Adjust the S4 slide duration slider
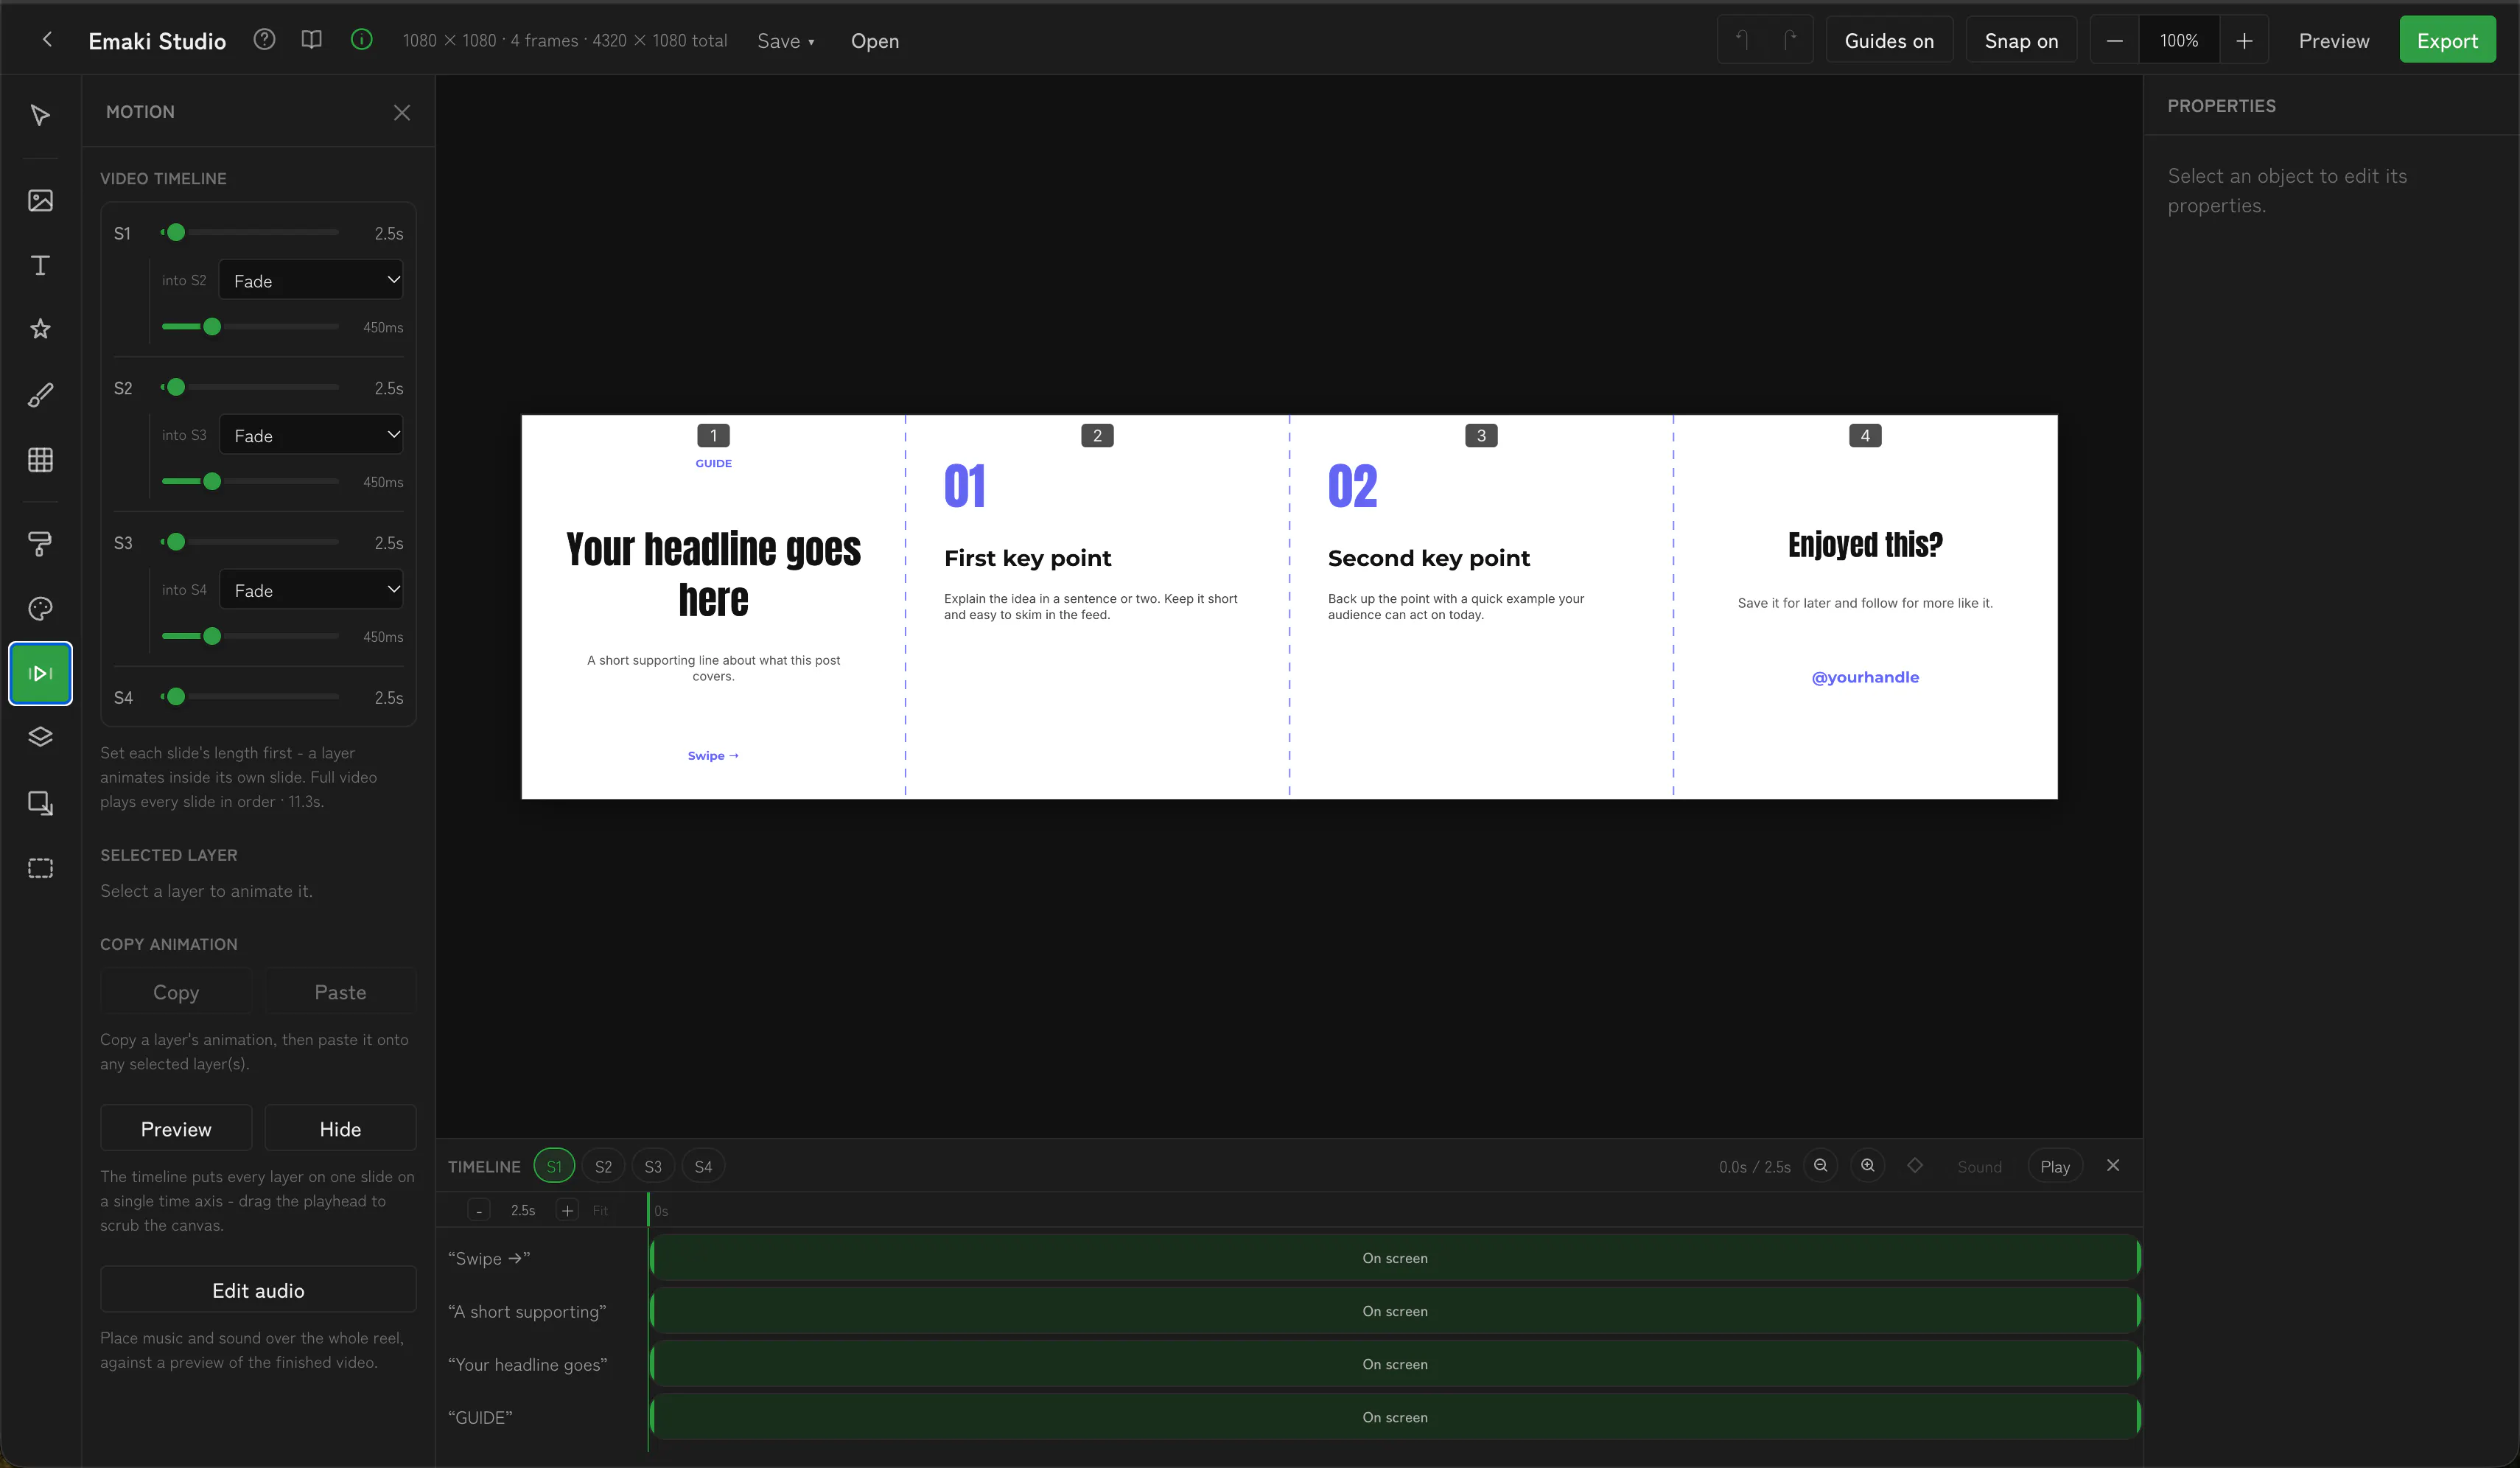2520x1468 pixels. pyautogui.click(x=250, y=697)
